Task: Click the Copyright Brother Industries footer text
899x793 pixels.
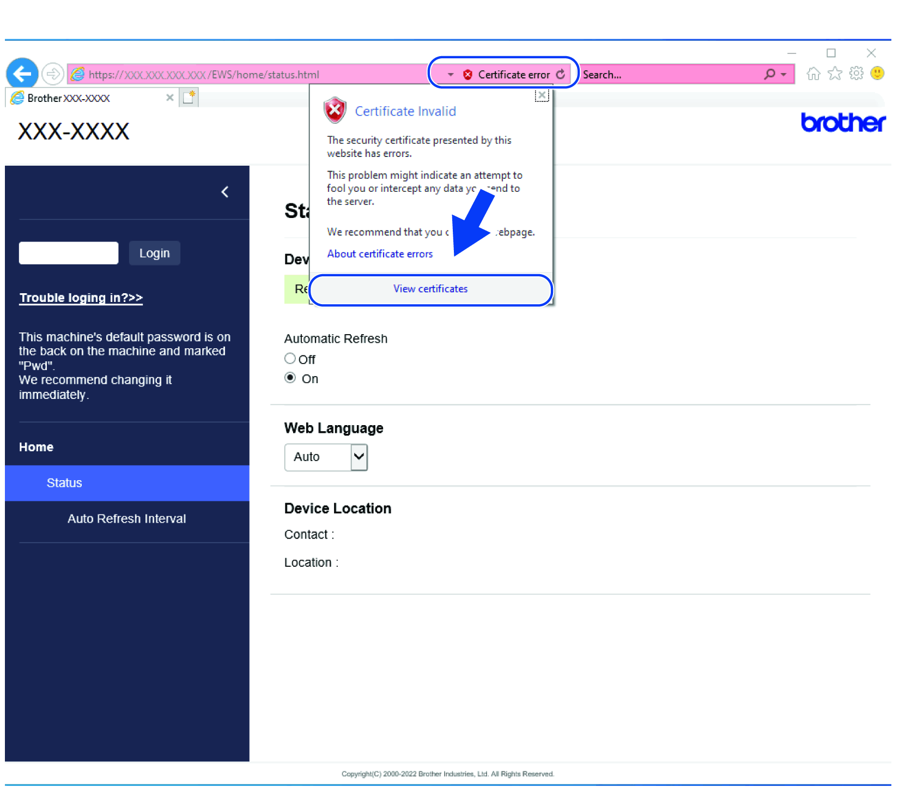Action: (448, 774)
